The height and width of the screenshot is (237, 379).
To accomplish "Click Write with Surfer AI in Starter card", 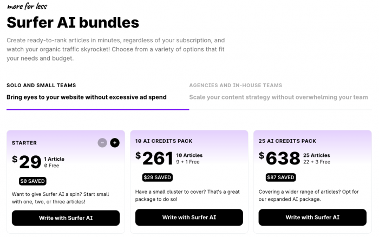I will pos(66,218).
